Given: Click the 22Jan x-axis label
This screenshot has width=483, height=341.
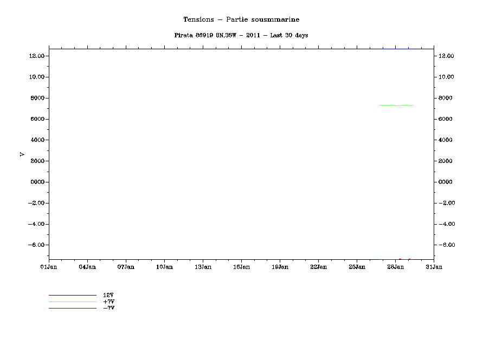Looking at the screenshot, I should (x=318, y=267).
